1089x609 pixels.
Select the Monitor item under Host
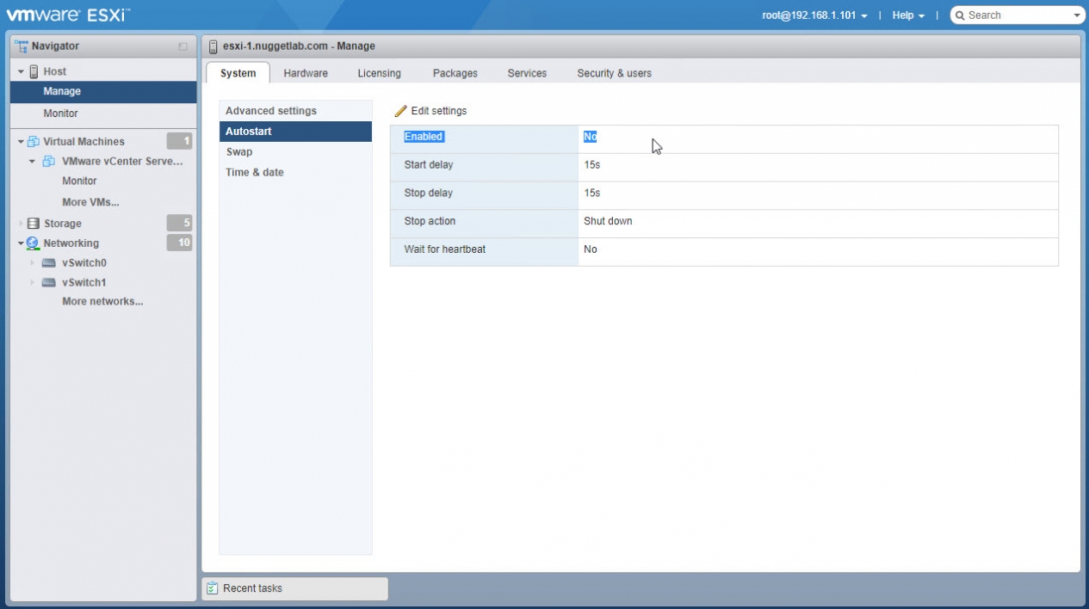click(60, 114)
